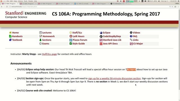Click the 'Course web site created:' text
This screenshot has width=180, height=101.
[39, 91]
